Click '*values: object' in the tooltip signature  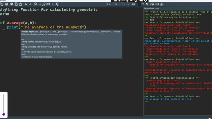coord(28,32)
